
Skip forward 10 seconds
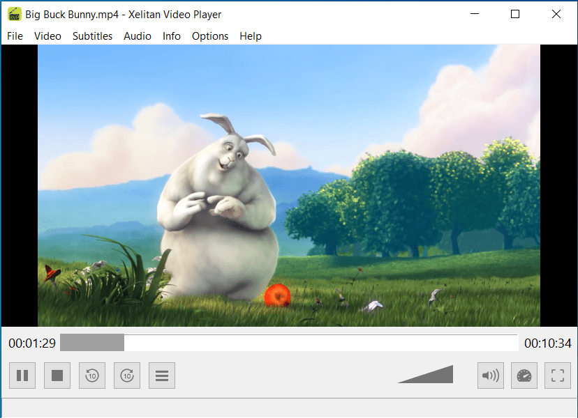127,376
